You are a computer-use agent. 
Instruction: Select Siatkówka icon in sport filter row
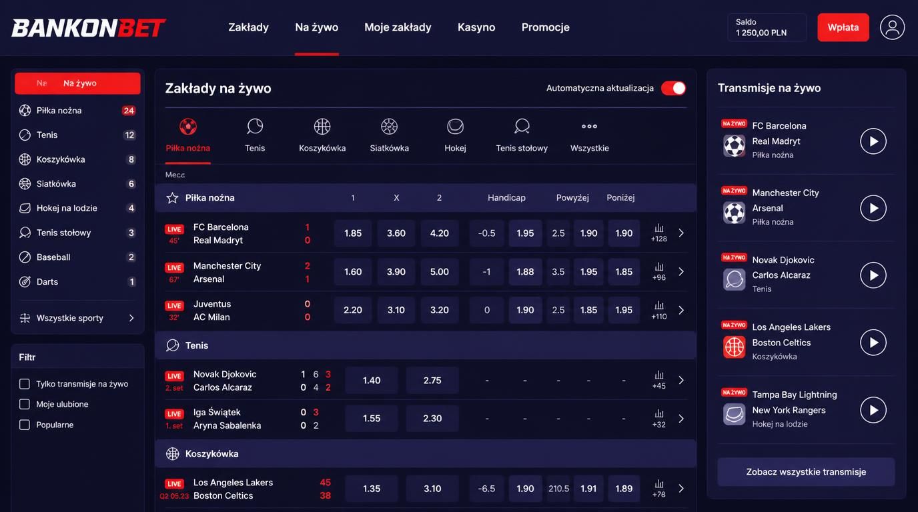(x=390, y=126)
